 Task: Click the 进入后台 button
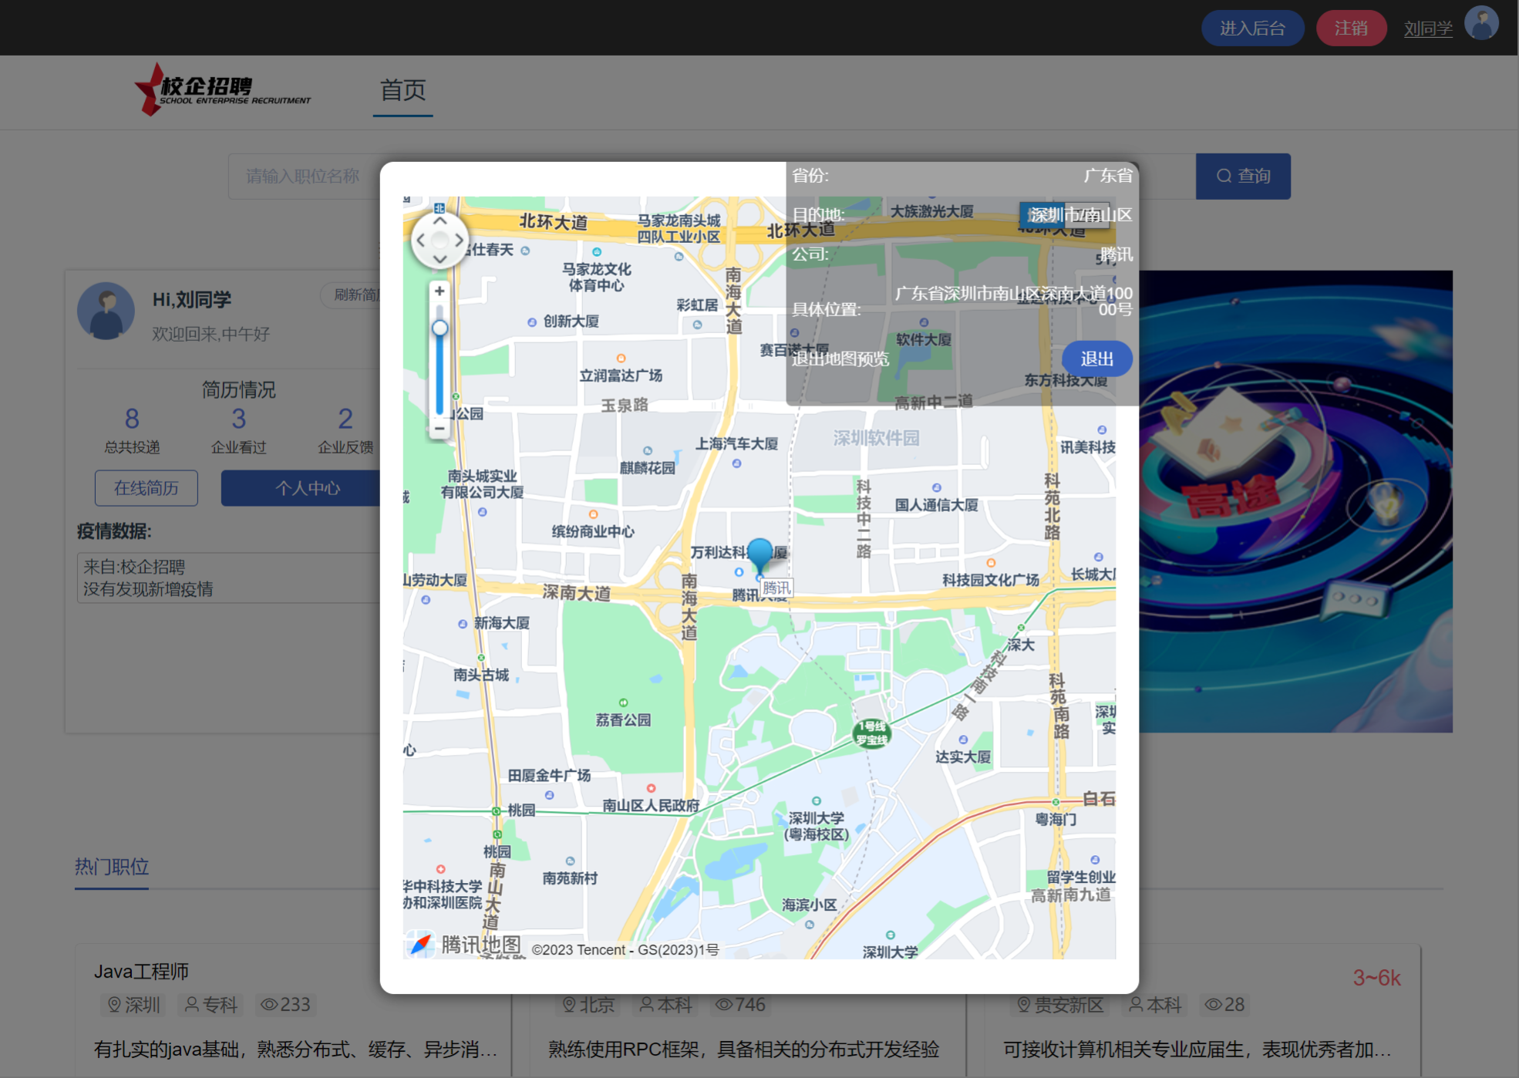(1252, 29)
